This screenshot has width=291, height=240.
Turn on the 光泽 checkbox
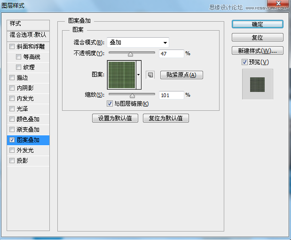click(12, 108)
